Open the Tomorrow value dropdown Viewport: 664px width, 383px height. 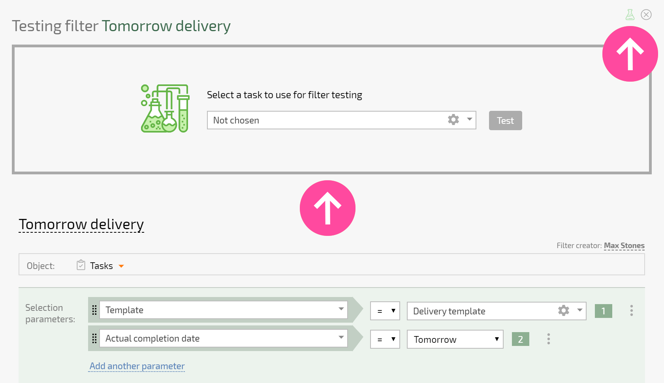(455, 339)
